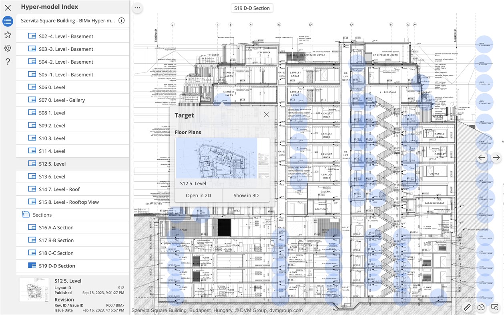This screenshot has width=504, height=315.
Task: Open the ellipsis options button near the canvas
Action: tap(137, 8)
